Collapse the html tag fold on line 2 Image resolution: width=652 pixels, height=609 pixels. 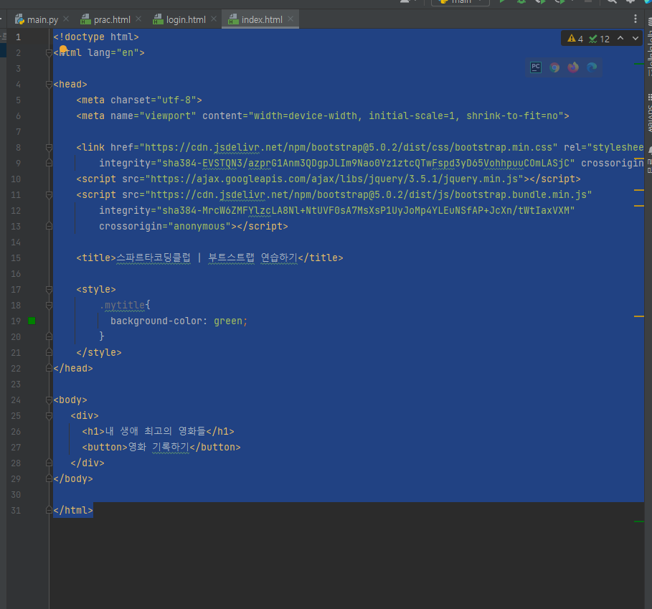click(49, 53)
